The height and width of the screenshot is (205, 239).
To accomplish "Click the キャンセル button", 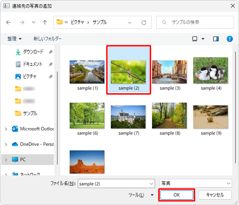I will tap(215, 195).
